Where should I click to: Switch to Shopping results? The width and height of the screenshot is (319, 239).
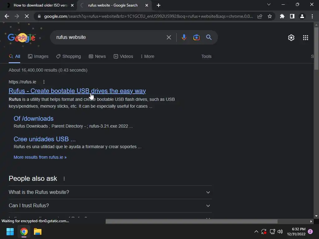coord(69,57)
